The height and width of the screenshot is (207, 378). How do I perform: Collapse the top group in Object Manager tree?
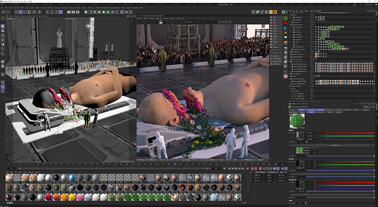click(290, 14)
